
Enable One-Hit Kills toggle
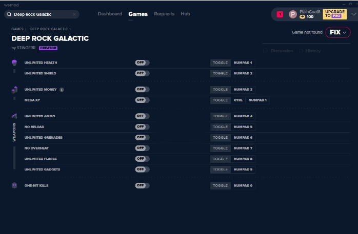tap(142, 185)
